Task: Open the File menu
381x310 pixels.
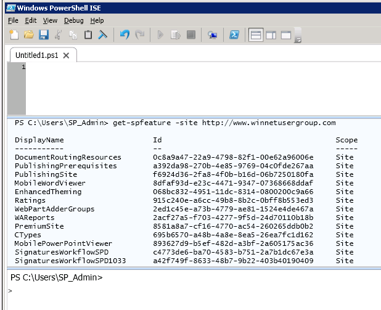Action: [13, 21]
